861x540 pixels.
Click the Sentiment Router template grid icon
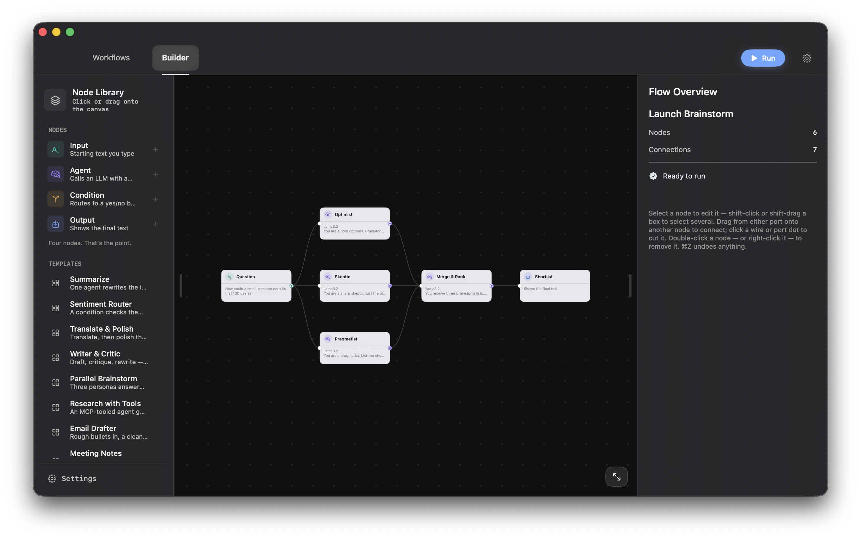(x=56, y=308)
